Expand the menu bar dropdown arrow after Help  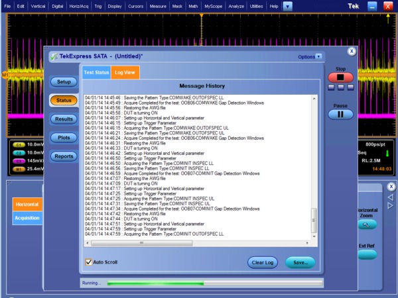(x=287, y=6)
